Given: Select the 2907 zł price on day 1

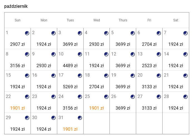Looking at the screenshot, I should coord(18,44).
